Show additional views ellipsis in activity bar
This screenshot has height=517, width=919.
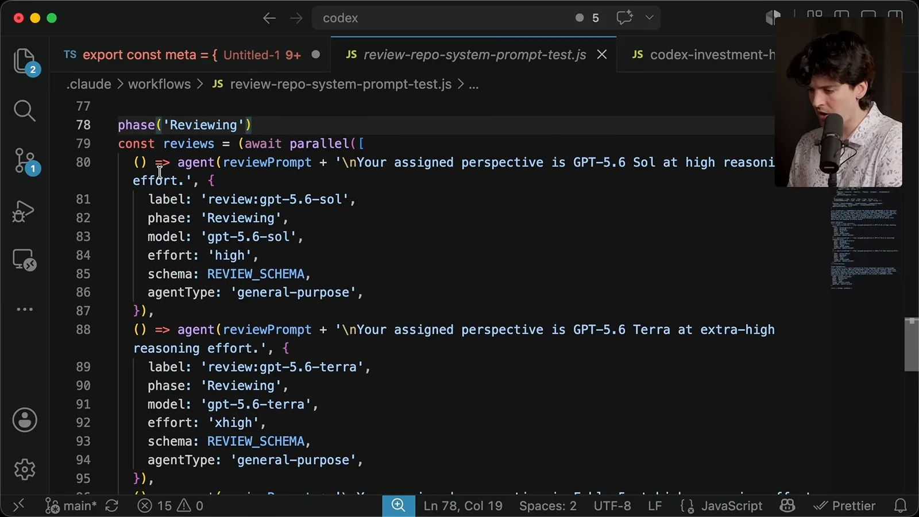(x=25, y=309)
